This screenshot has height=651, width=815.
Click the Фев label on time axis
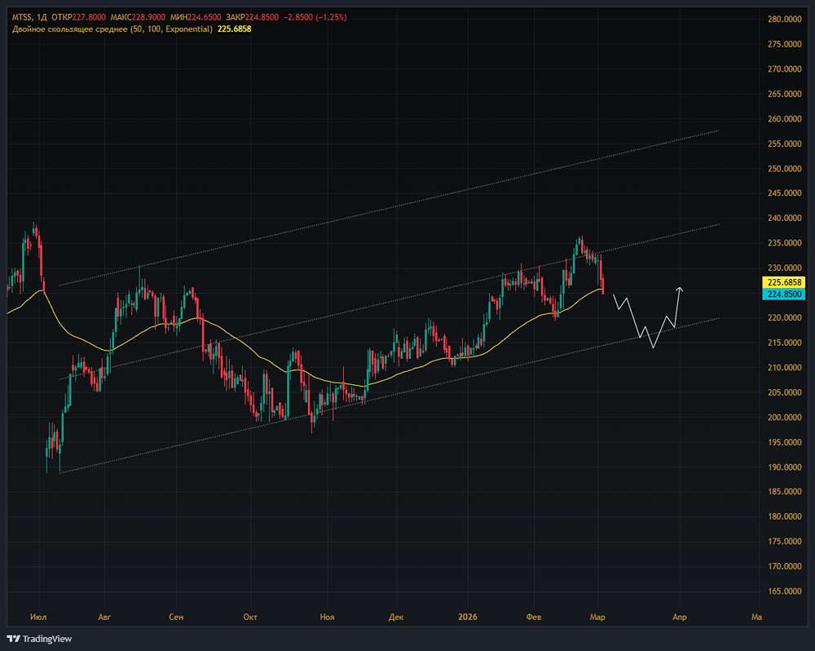[534, 618]
